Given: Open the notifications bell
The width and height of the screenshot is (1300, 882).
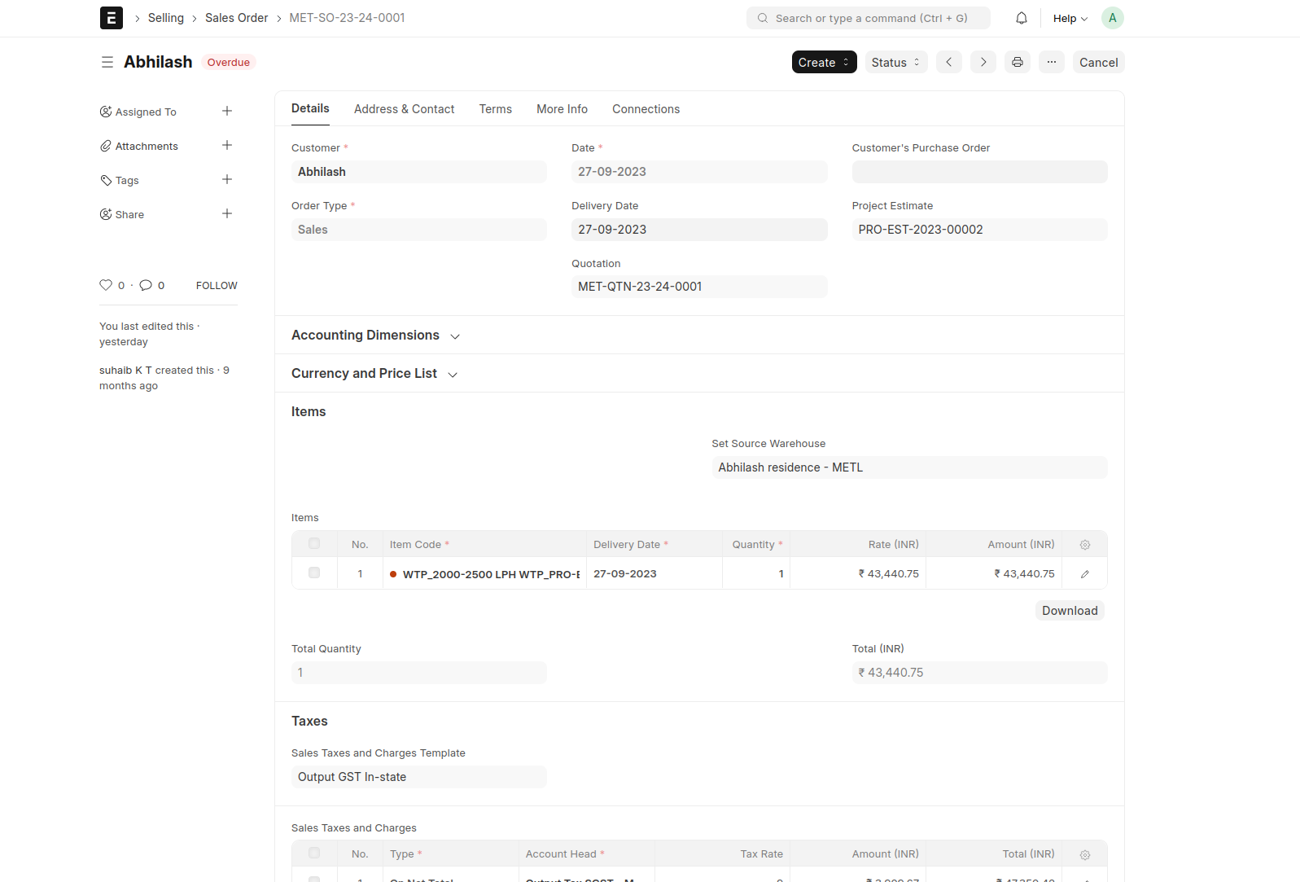Looking at the screenshot, I should (x=1021, y=18).
